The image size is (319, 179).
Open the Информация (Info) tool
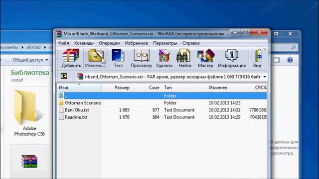pyautogui.click(x=232, y=58)
